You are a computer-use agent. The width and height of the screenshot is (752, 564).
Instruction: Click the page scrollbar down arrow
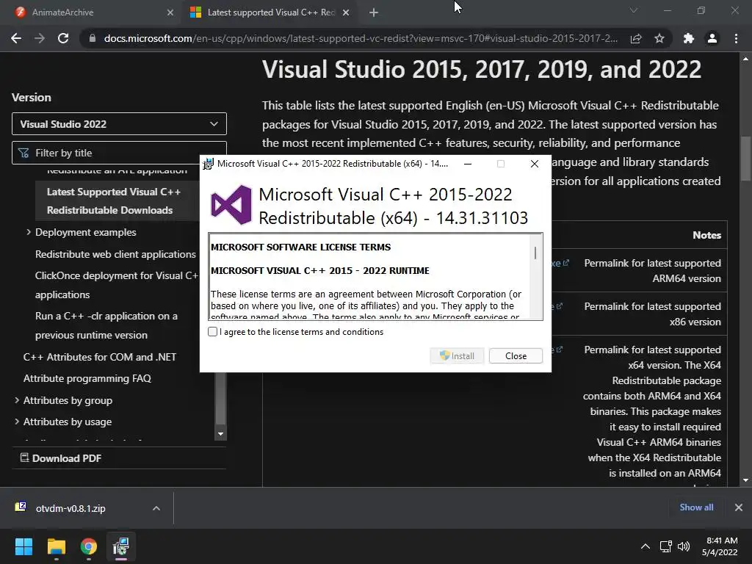pos(745,480)
